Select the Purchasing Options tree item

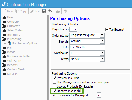point(23,43)
